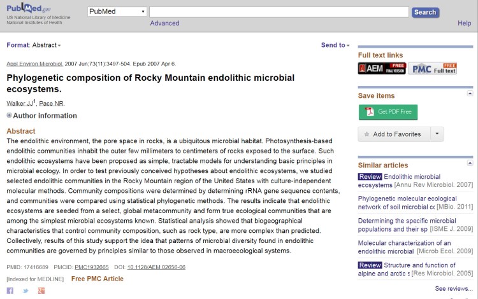Viewport: 478px width, 299px height.
Task: Collapse the Save items section
Action: point(470,94)
